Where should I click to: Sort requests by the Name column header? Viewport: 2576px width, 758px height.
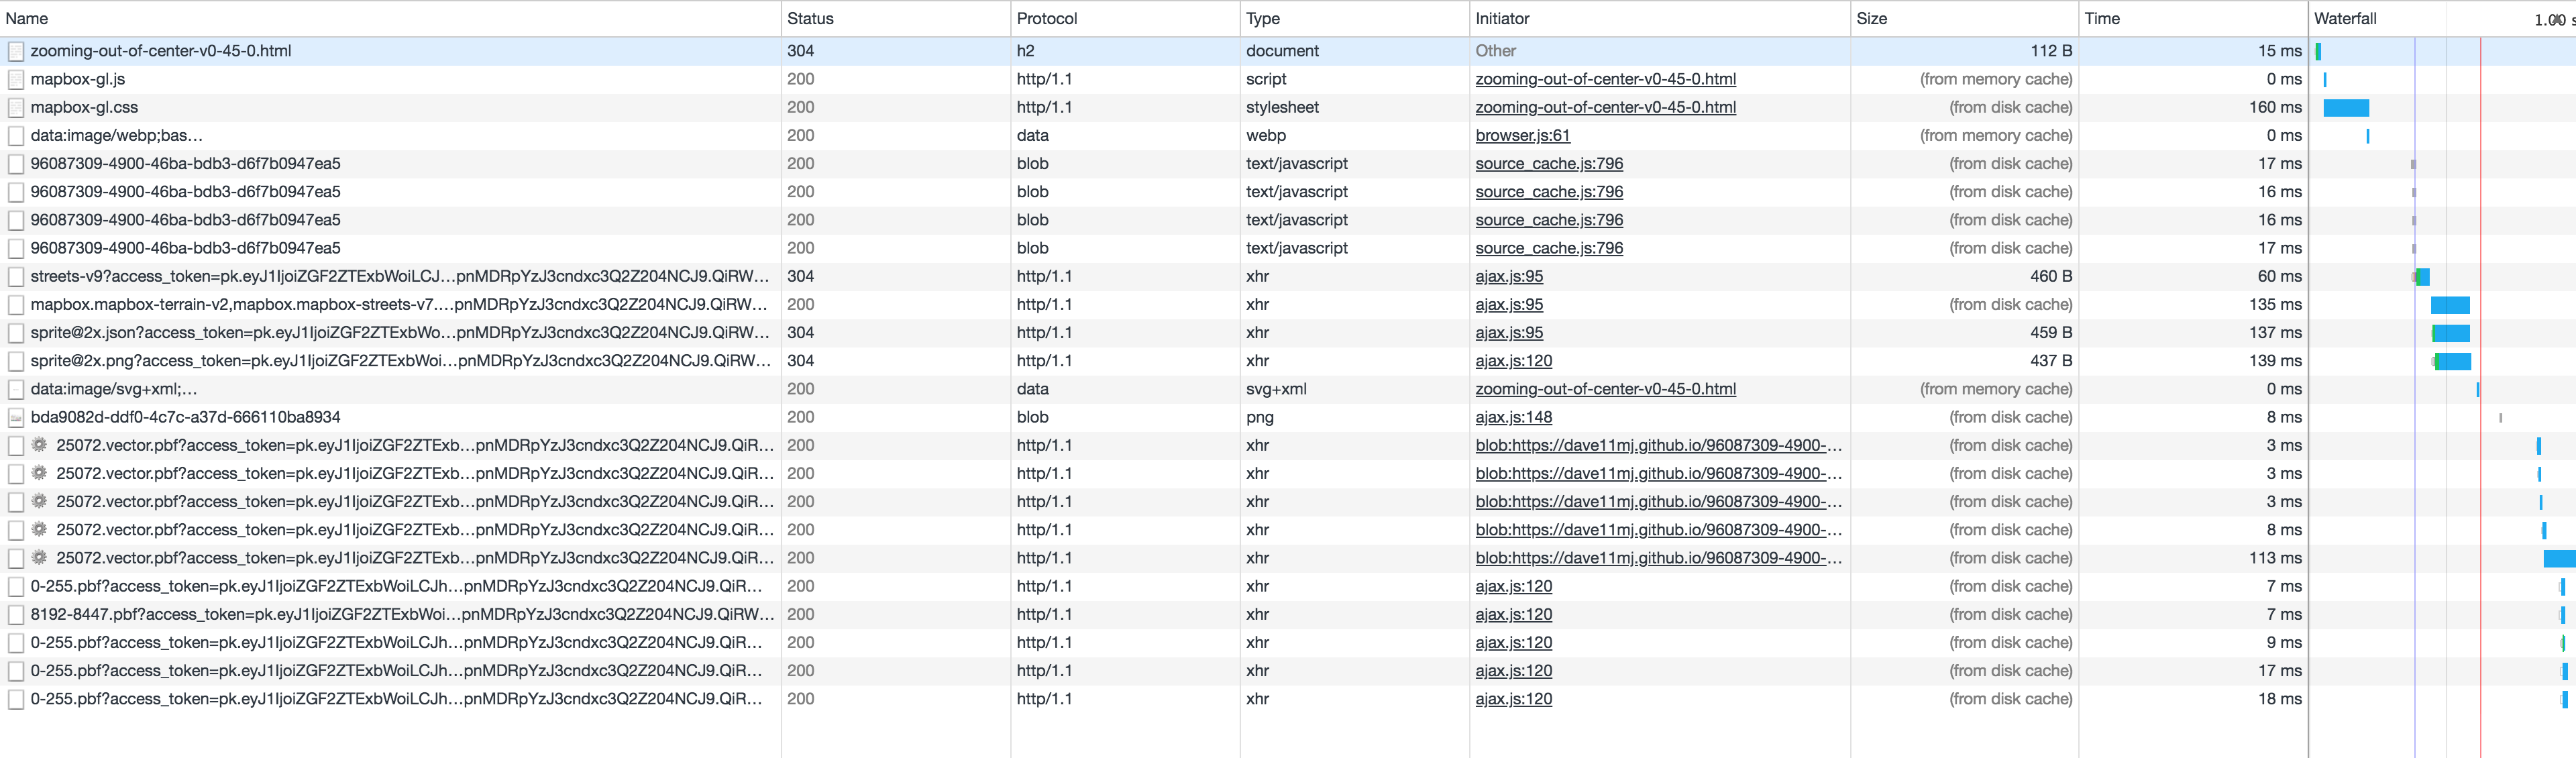point(27,18)
